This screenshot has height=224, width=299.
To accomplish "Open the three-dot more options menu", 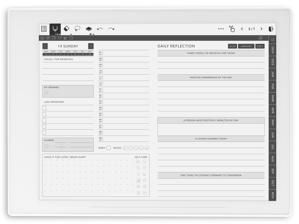I will pyautogui.click(x=221, y=29).
